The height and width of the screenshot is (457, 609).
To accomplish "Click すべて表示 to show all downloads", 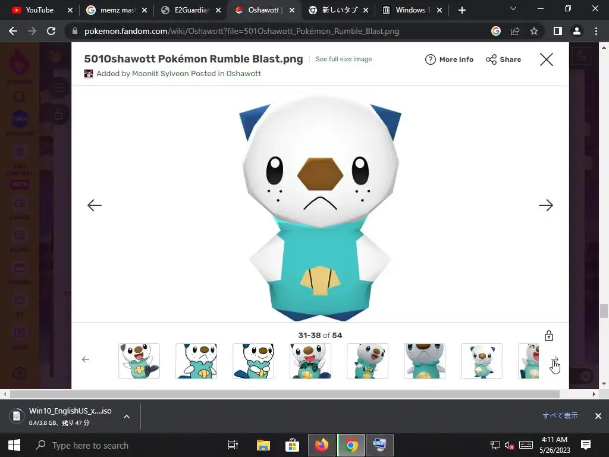I will (x=560, y=416).
